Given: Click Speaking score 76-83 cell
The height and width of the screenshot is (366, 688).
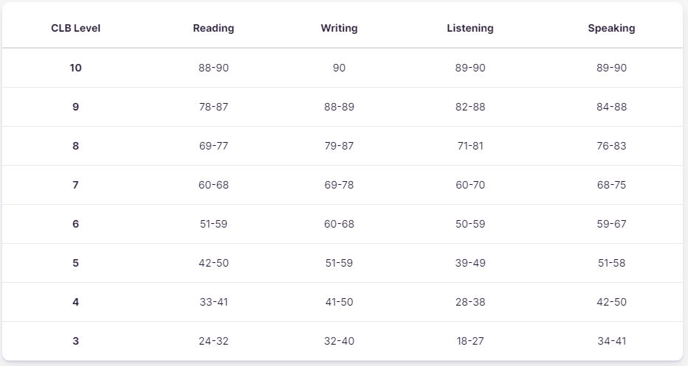Looking at the screenshot, I should click(x=611, y=146).
